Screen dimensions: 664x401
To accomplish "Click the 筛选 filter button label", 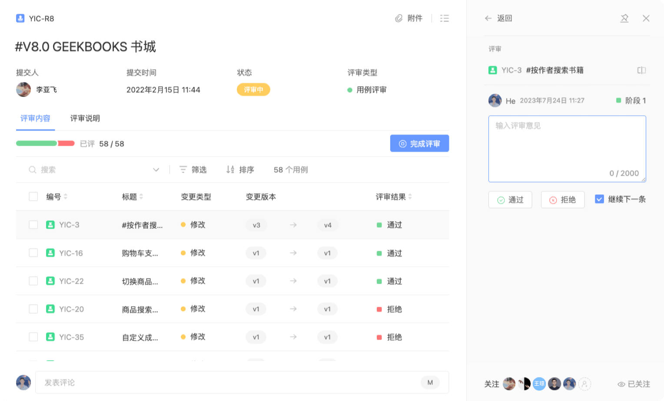I will [199, 170].
